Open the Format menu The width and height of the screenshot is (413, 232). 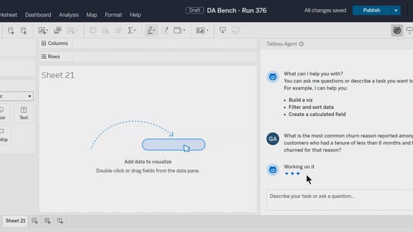pyautogui.click(x=114, y=15)
